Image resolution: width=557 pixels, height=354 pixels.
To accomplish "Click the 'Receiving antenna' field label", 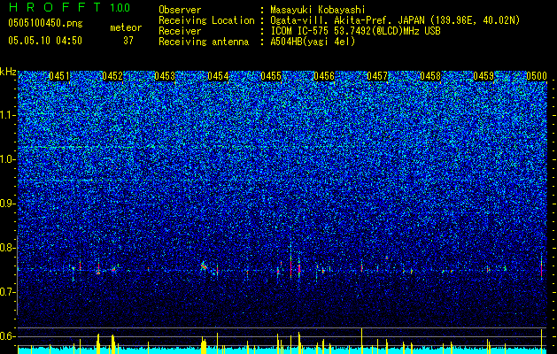I will pos(204,42).
